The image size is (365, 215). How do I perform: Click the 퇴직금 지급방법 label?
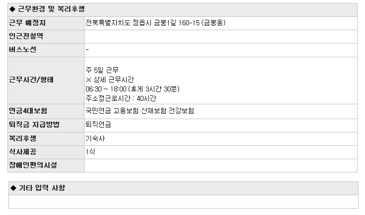[x=34, y=125]
